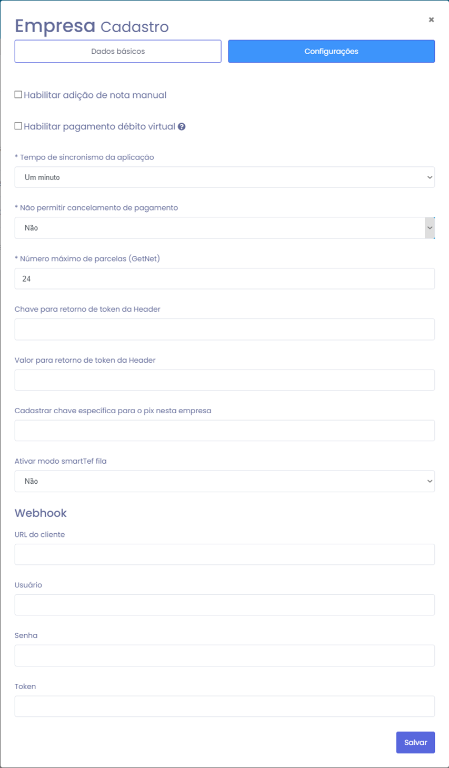Image resolution: width=449 pixels, height=768 pixels.
Task: Open Ativar modo smartTef fila dropdown
Action: click(225, 481)
